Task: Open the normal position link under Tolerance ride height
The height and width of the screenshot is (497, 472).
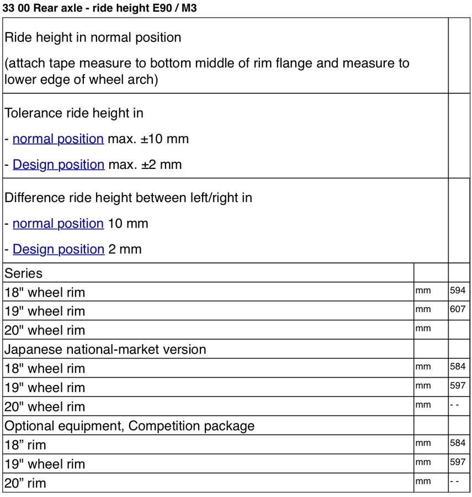Action: coord(58,139)
